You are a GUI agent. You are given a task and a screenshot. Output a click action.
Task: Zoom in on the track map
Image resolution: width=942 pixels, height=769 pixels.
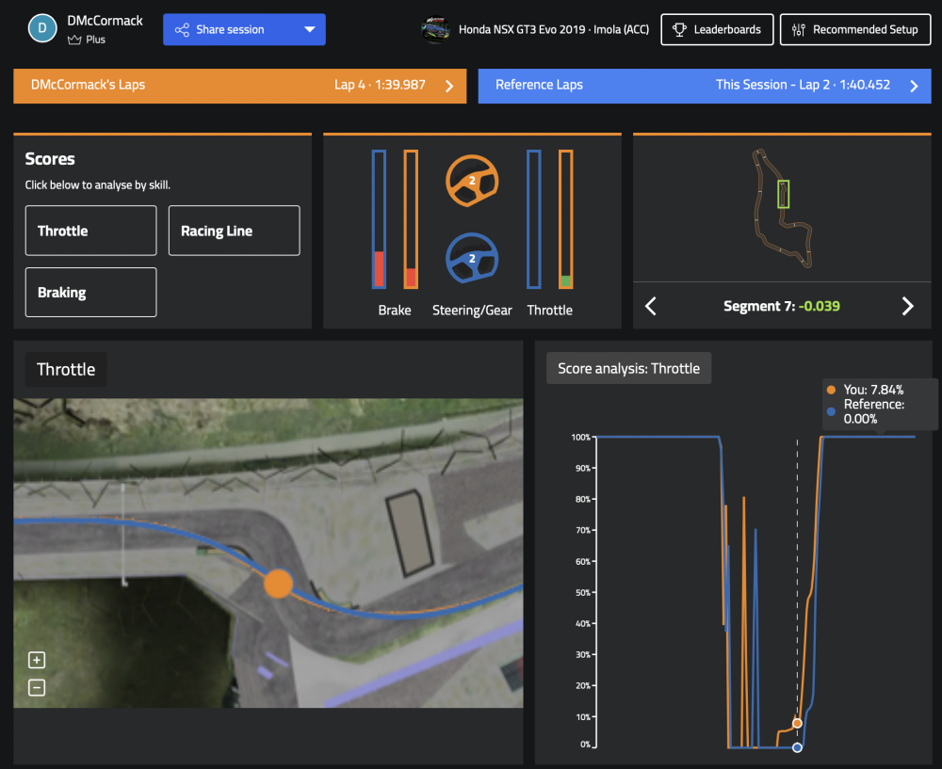click(x=37, y=661)
